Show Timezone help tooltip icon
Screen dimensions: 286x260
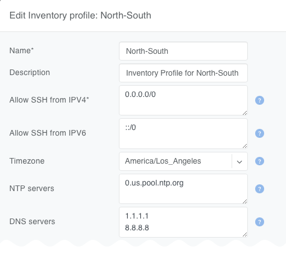[x=260, y=161]
